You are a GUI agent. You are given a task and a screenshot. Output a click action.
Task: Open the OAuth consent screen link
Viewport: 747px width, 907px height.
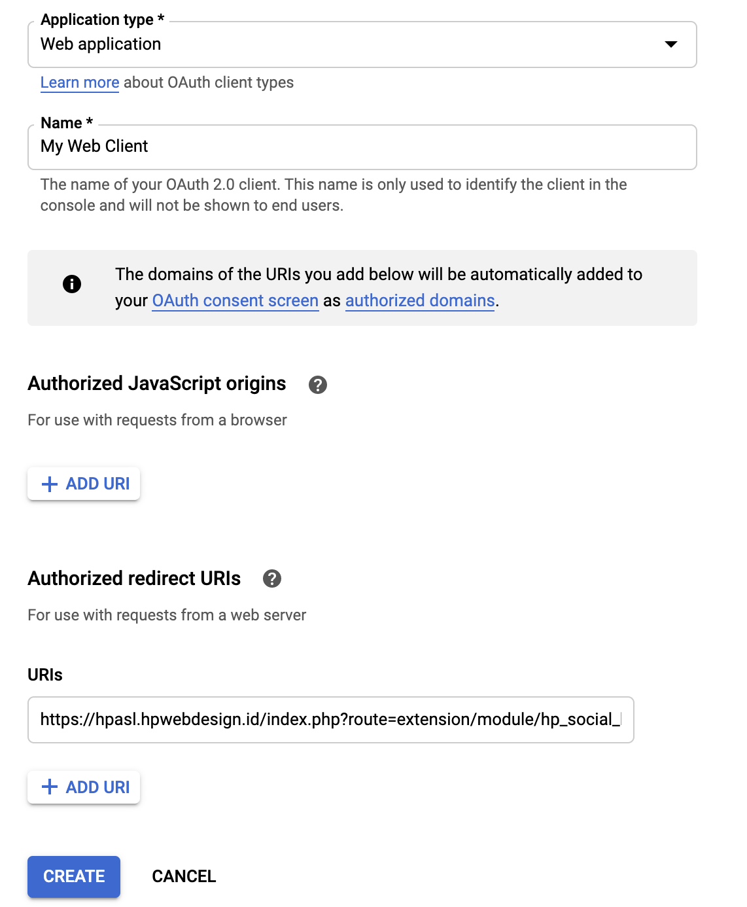pos(235,301)
